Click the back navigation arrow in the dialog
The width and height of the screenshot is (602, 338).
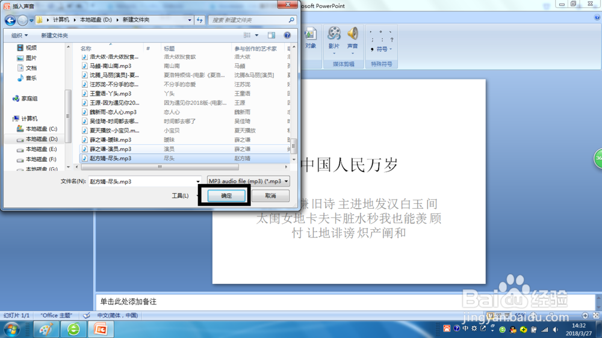[x=10, y=20]
